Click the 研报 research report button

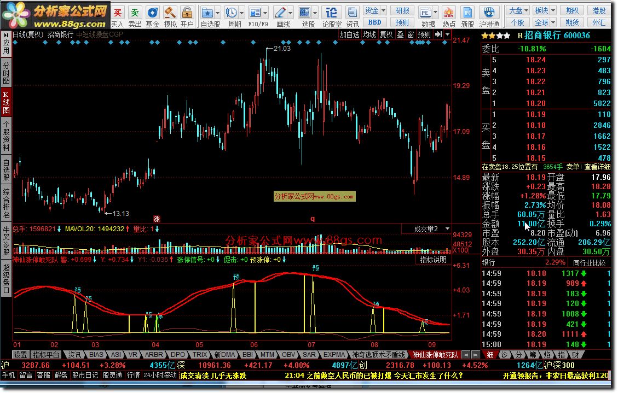402,10
